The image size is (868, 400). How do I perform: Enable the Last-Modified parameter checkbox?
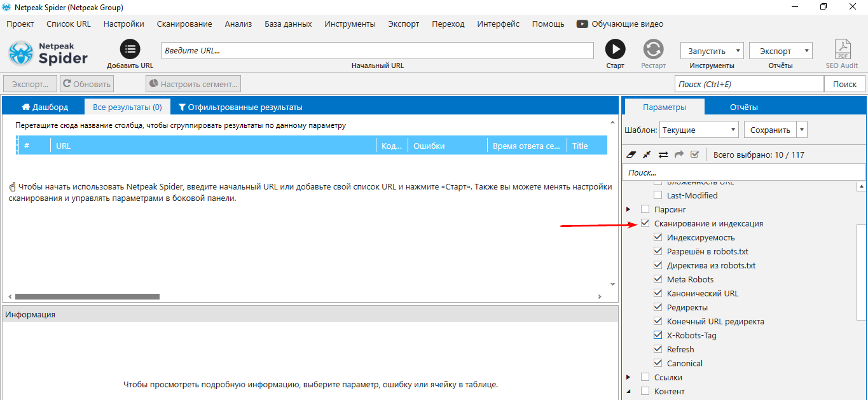point(658,195)
